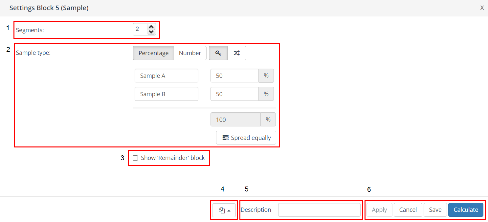Edit the Sample B name field
The height and width of the screenshot is (222, 488).
point(166,94)
